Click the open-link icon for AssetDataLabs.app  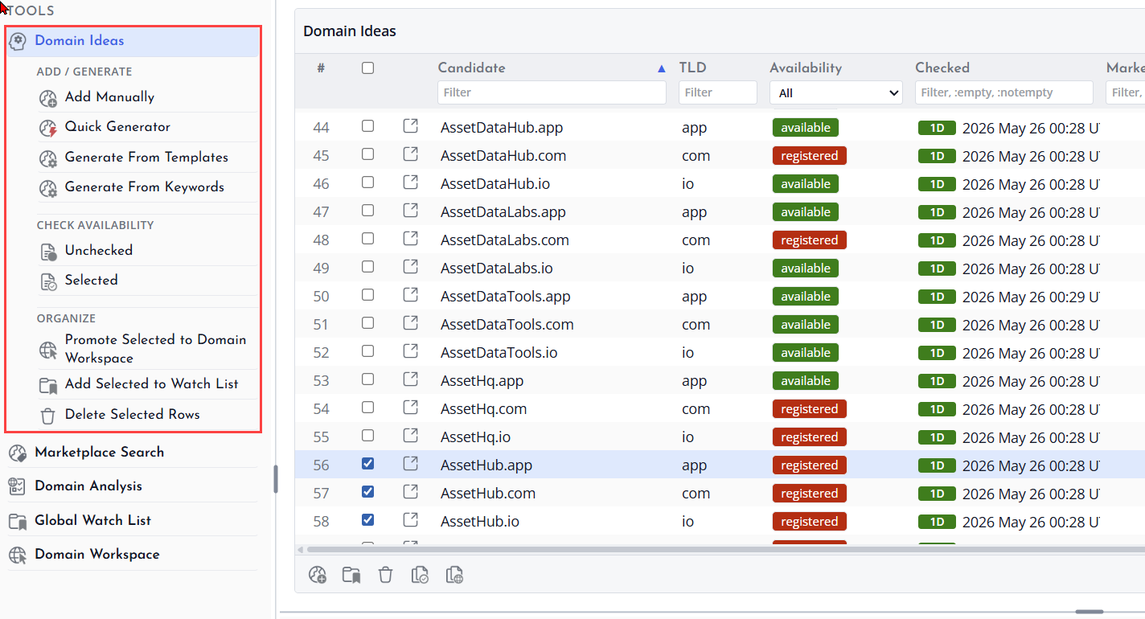tap(410, 211)
